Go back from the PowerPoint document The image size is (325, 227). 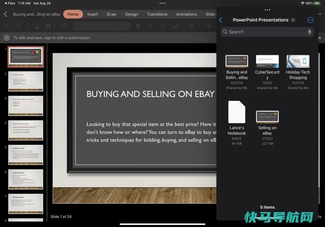point(5,14)
